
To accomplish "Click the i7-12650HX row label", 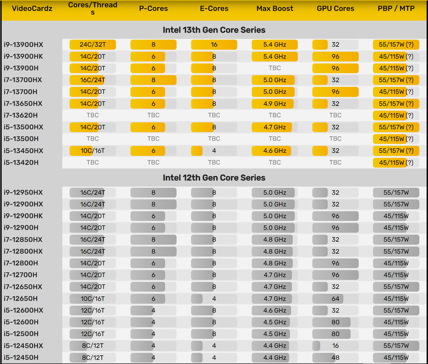I will (23, 287).
